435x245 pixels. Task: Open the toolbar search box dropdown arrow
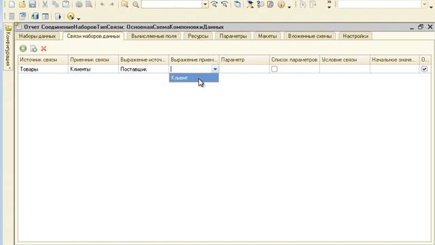click(x=205, y=4)
